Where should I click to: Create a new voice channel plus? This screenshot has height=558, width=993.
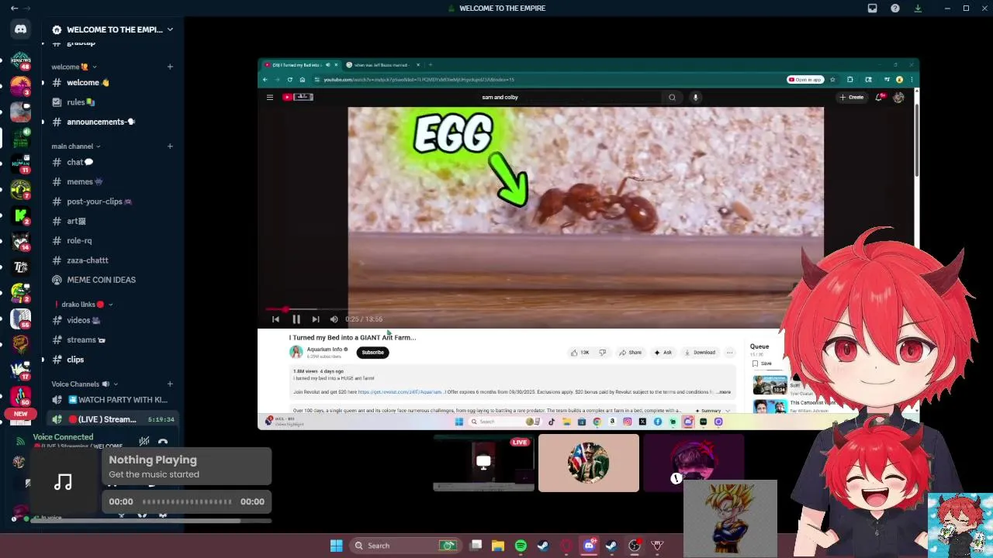click(x=170, y=384)
